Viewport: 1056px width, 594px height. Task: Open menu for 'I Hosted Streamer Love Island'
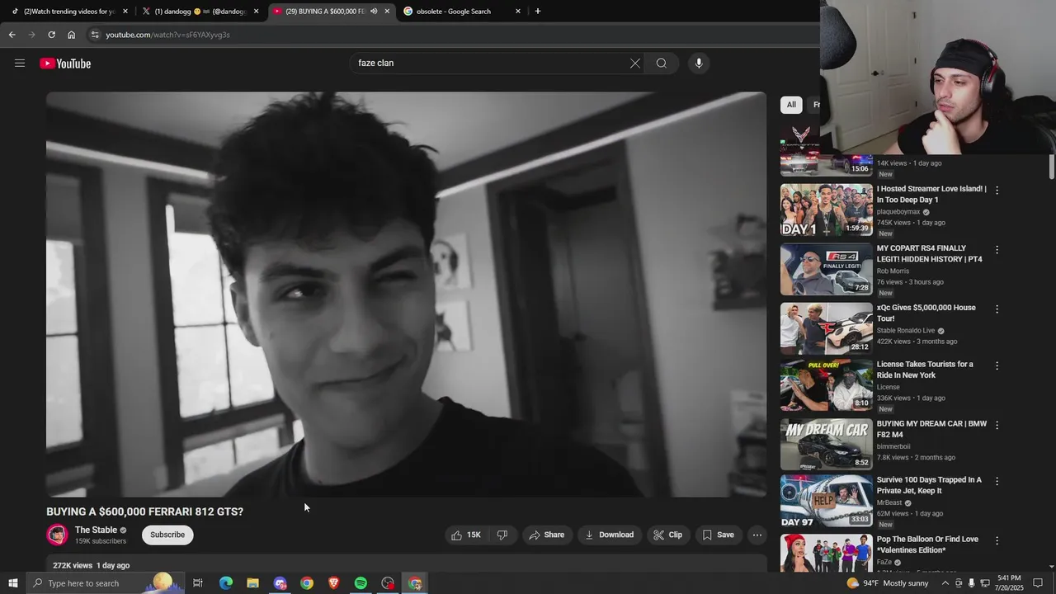pos(997,191)
